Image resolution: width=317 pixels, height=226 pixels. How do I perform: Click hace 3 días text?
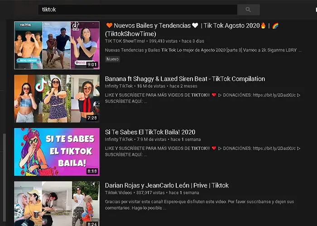click(193, 41)
